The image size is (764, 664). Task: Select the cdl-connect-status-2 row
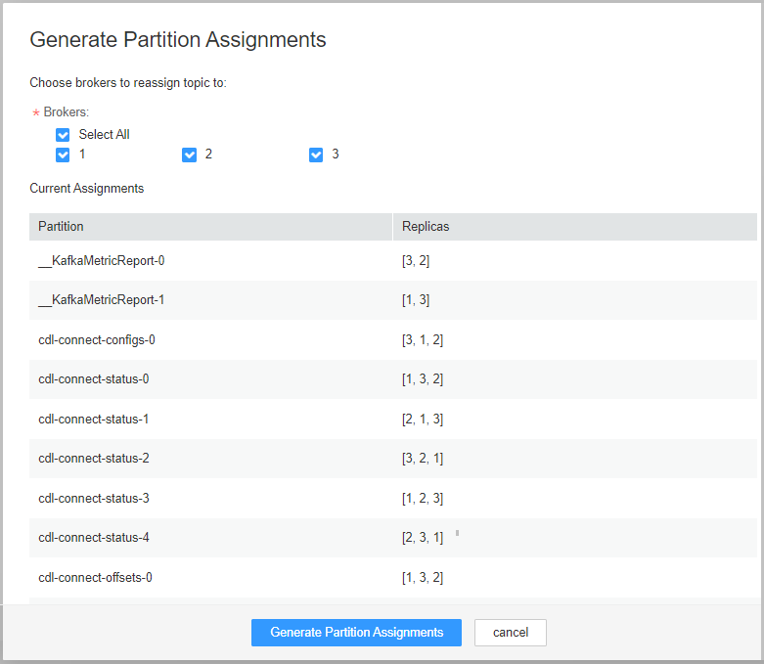pyautogui.click(x=392, y=459)
